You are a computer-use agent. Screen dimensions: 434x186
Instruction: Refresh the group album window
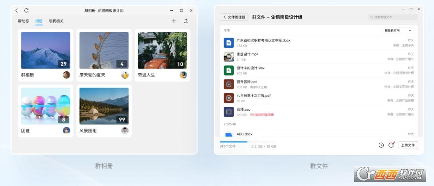tap(26, 11)
